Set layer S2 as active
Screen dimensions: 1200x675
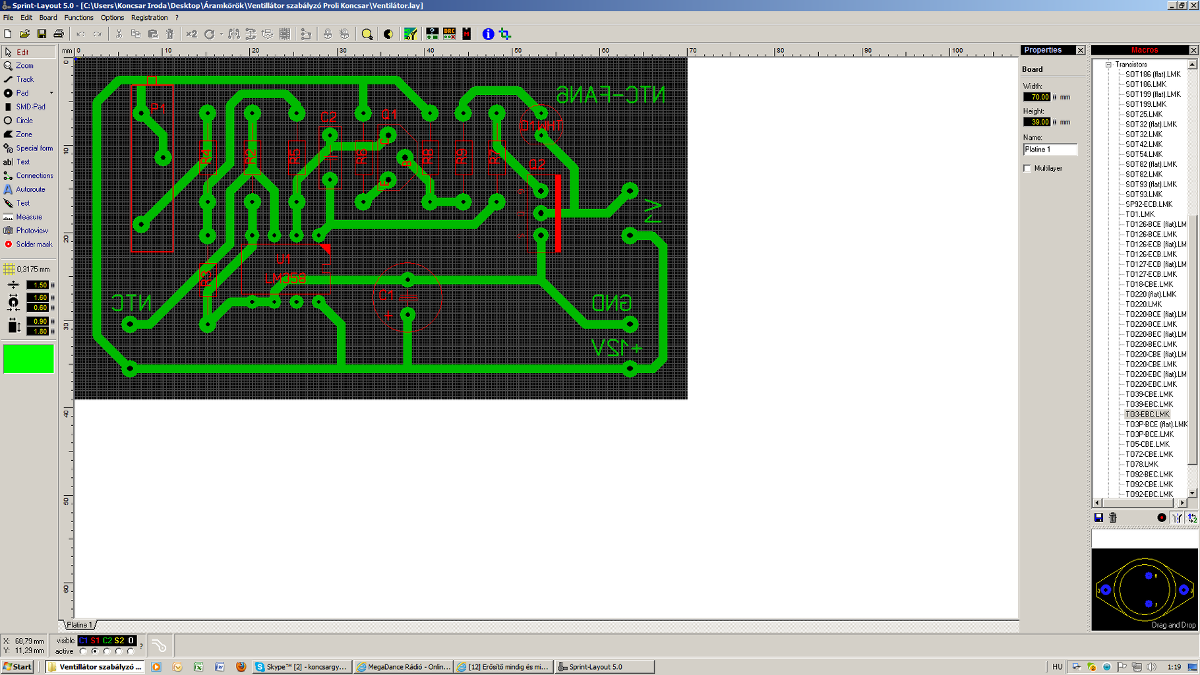click(119, 651)
